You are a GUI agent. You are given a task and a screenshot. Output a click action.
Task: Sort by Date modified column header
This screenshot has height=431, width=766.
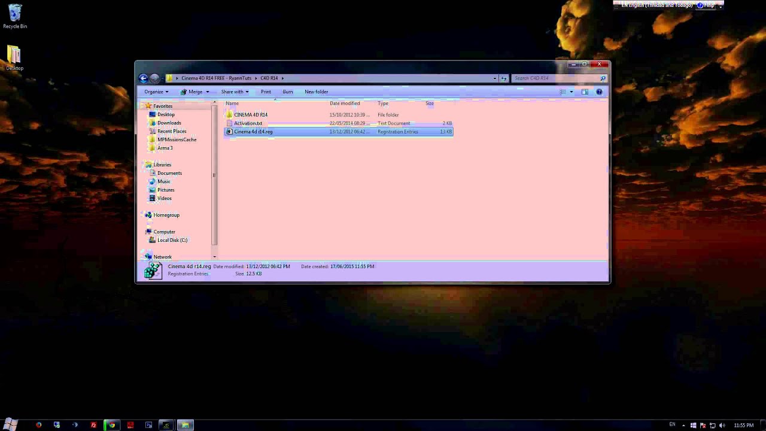pos(345,103)
